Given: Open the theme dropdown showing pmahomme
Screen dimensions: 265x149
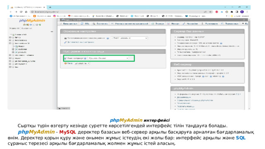Looking at the screenshot, I should 82,63.
